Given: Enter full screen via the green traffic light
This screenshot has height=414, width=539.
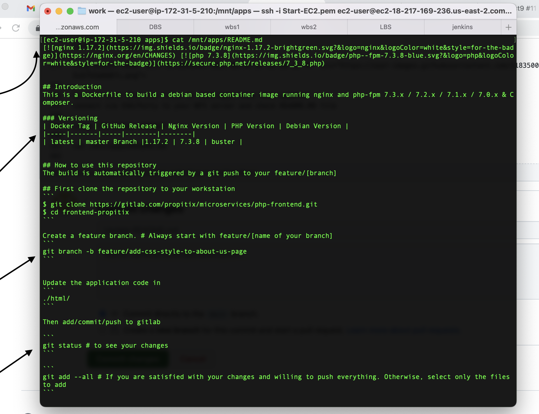Looking at the screenshot, I should (x=70, y=11).
